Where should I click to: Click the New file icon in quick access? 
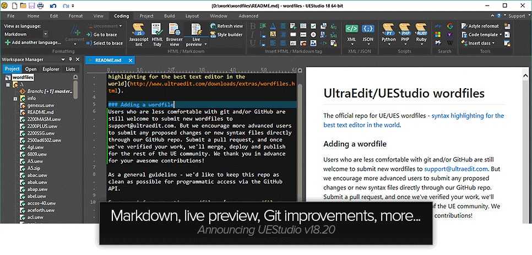pyautogui.click(x=14, y=6)
